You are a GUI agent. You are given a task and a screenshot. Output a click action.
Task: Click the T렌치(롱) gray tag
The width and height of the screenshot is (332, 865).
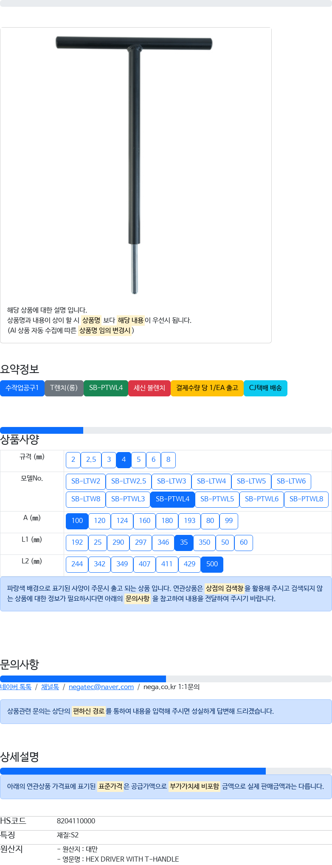pos(64,388)
